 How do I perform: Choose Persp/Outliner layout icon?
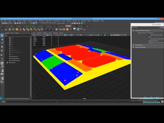pos(2,71)
